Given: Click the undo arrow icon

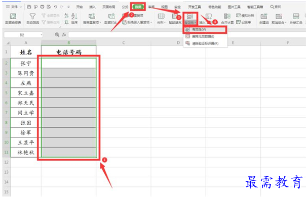Looking at the screenshot, I should pyautogui.click(x=55, y=7).
